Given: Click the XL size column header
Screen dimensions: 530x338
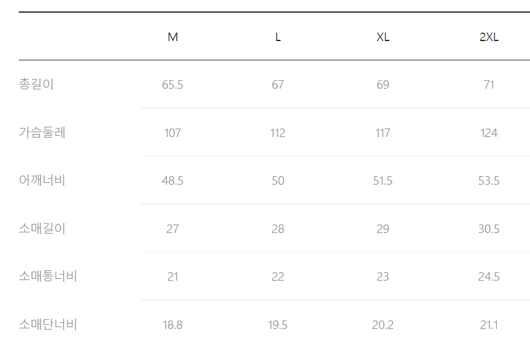Looking at the screenshot, I should [383, 37].
